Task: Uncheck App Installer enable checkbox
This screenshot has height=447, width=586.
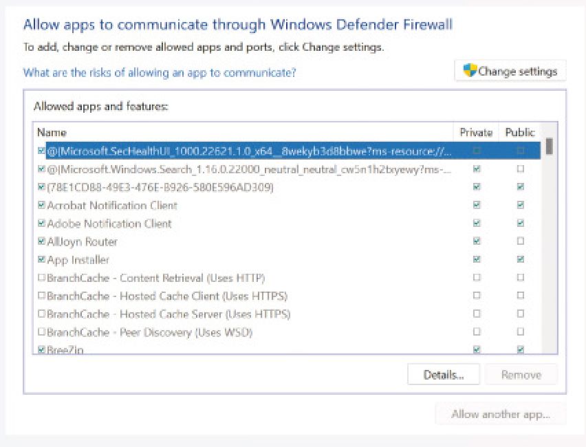Action: (x=41, y=259)
